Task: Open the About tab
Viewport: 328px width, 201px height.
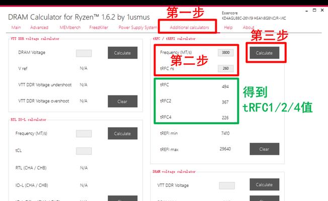Action: [249, 27]
